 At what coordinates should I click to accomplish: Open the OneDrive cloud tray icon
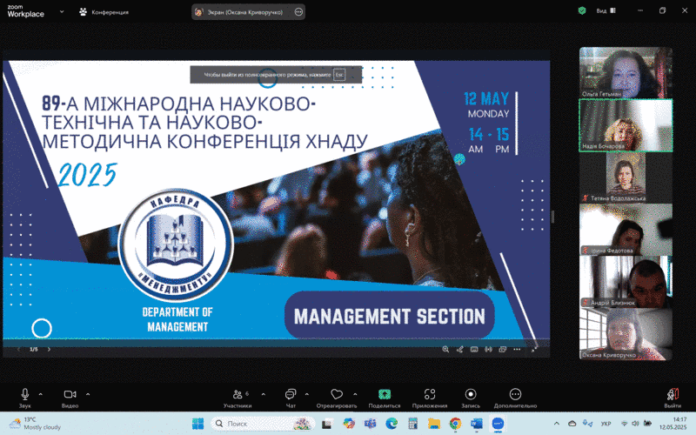click(x=572, y=424)
